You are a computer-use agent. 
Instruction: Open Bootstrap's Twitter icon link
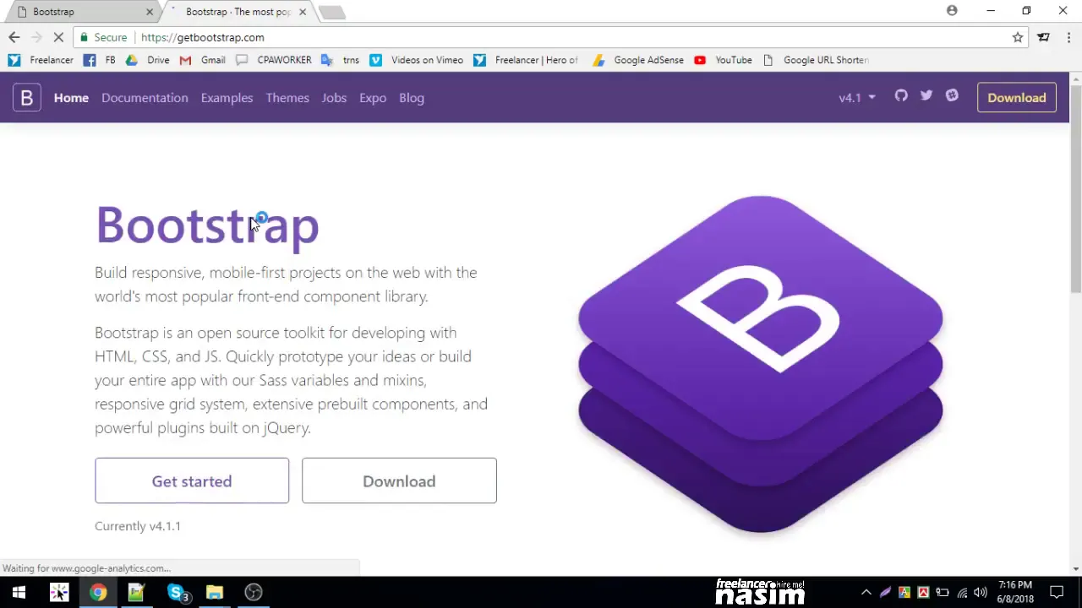click(926, 96)
